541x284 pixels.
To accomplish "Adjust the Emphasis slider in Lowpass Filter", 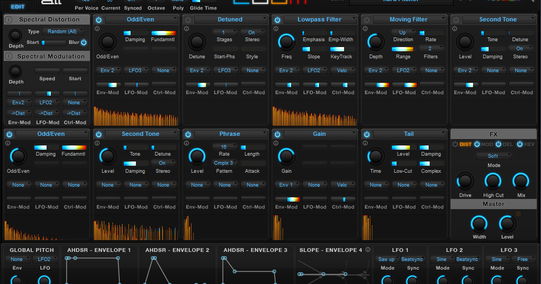I will coord(314,33).
